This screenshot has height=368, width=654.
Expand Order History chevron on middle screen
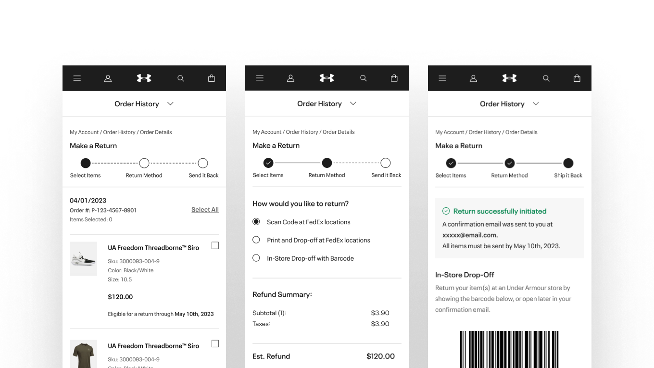(x=353, y=103)
